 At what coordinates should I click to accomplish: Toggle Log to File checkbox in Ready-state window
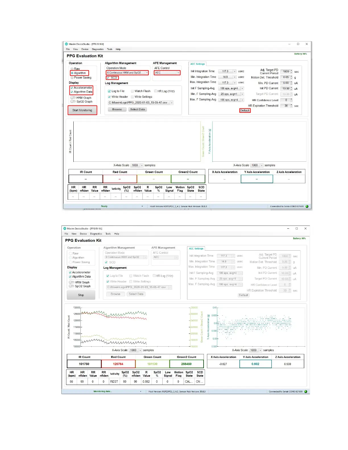tap(109, 91)
